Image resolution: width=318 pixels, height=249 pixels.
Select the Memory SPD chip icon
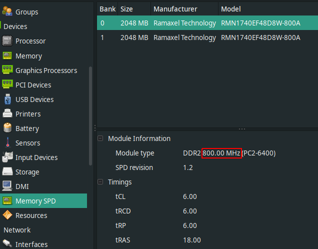point(7,200)
